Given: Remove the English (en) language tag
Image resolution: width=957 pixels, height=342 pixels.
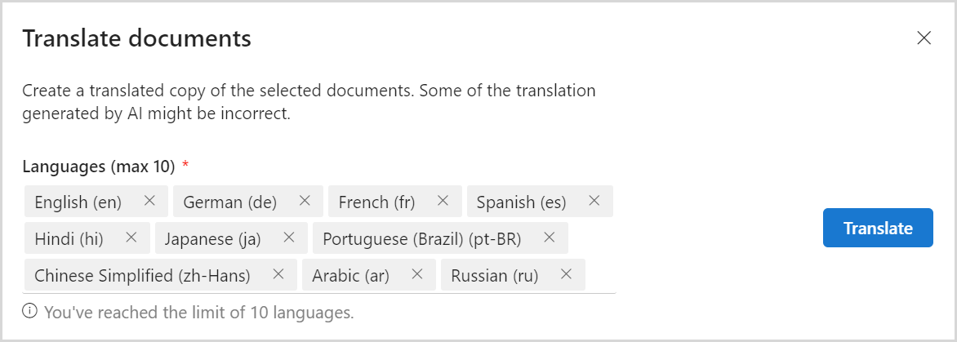Looking at the screenshot, I should pos(149,201).
